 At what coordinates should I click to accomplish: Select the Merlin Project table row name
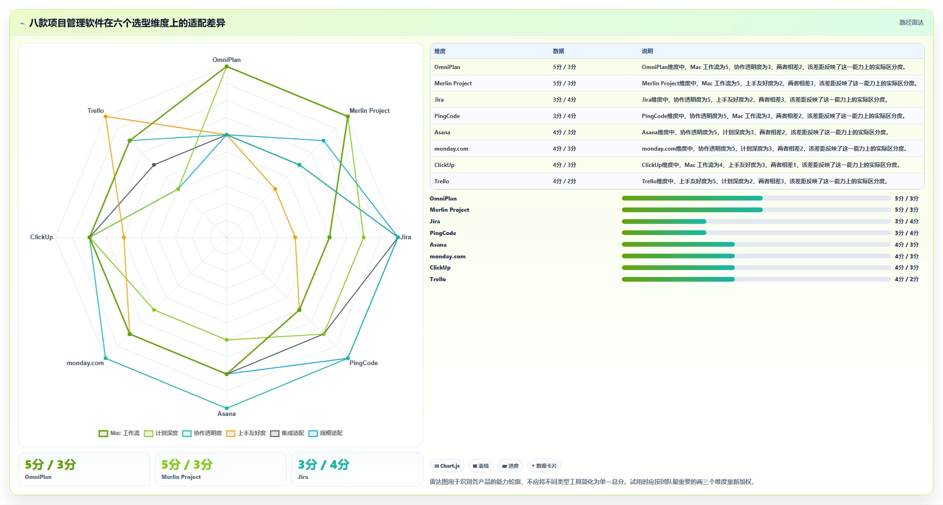(453, 83)
